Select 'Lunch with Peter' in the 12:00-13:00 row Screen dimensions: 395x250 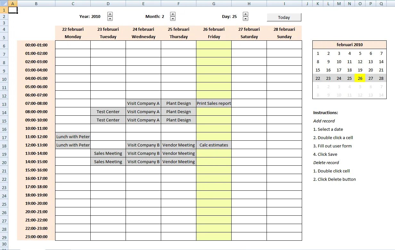click(x=73, y=145)
